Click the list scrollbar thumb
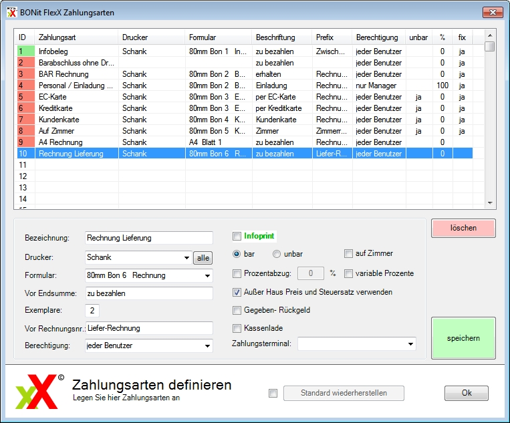Screen dimensions: 510x423 tap(490, 46)
